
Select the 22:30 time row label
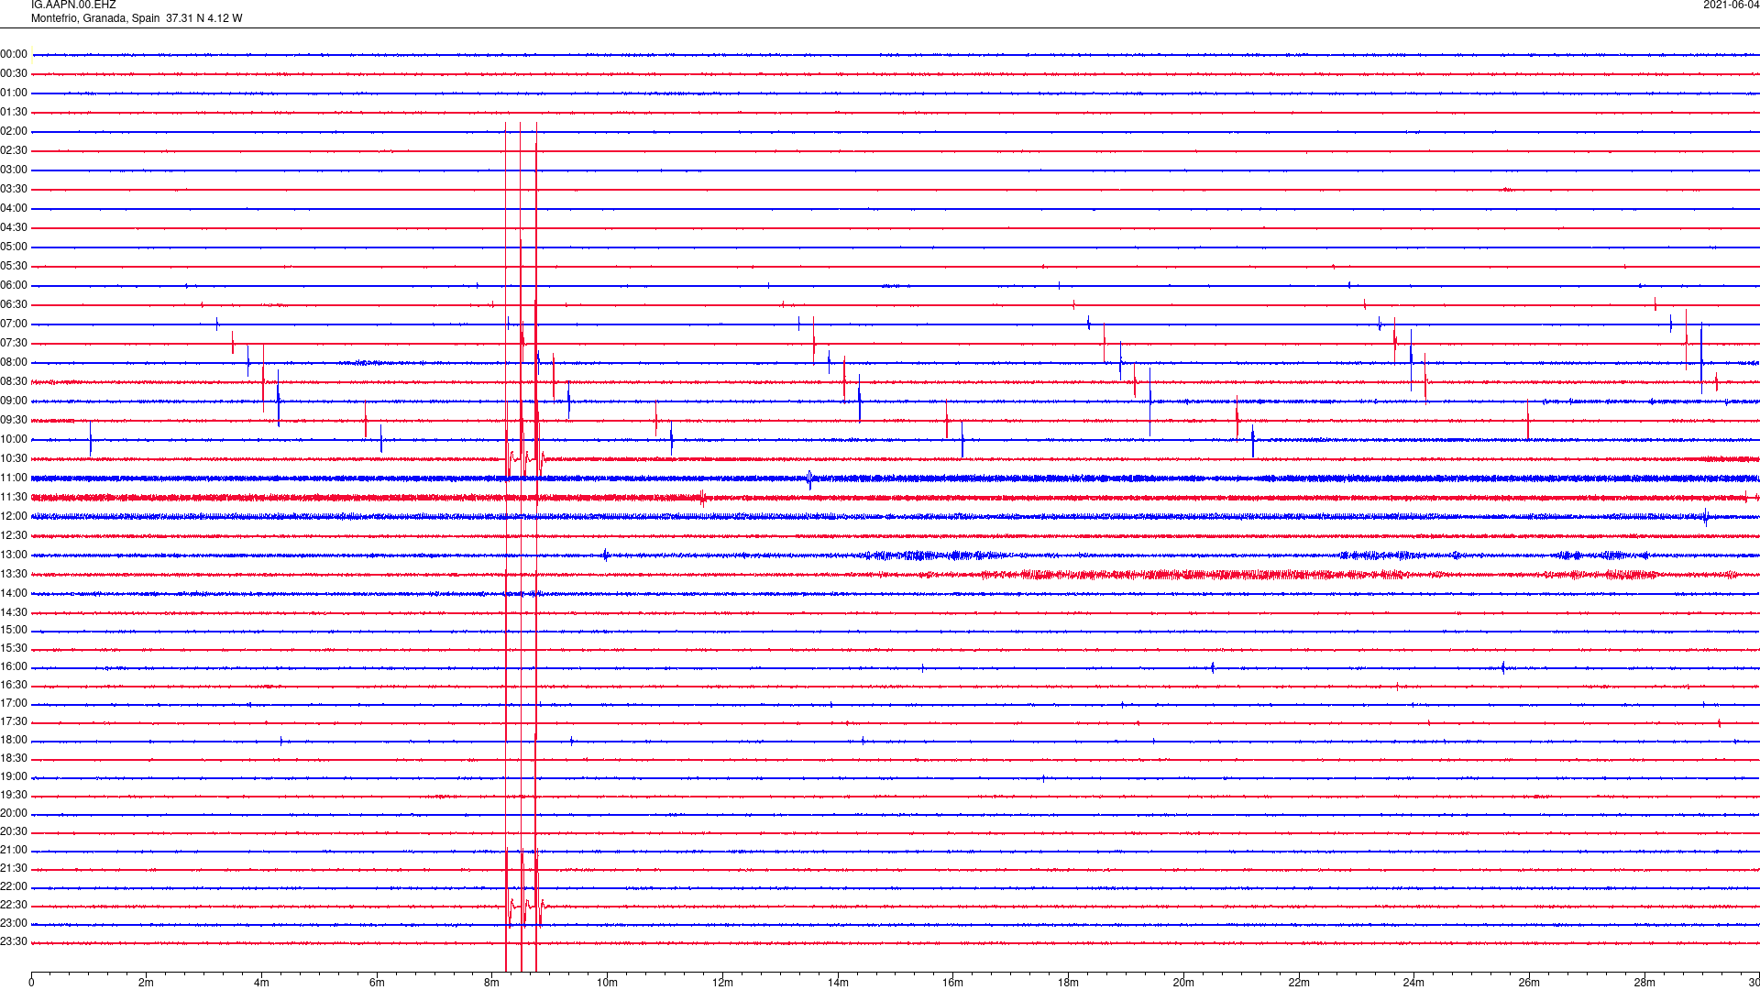click(x=14, y=906)
